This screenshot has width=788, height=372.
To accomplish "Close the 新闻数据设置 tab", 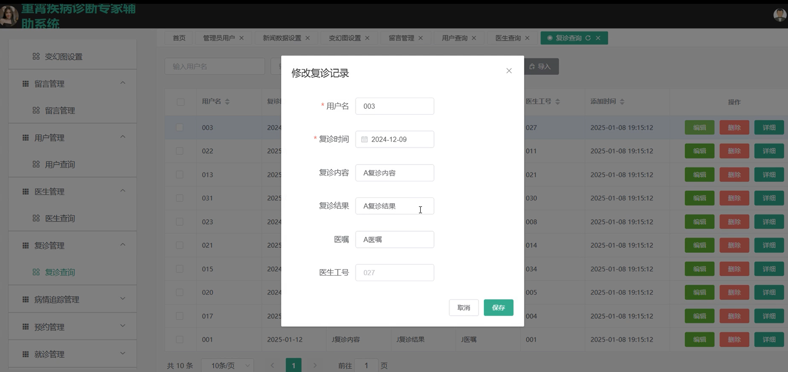I will coord(307,38).
